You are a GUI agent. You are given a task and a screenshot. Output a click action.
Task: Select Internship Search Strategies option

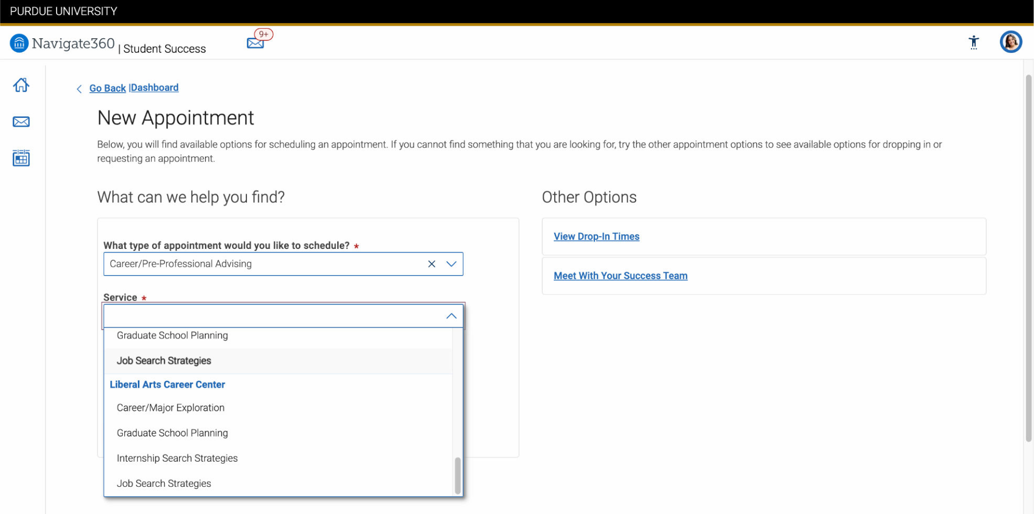click(x=177, y=458)
